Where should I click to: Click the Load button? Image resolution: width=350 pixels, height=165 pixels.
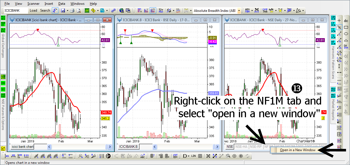(x=33, y=10)
